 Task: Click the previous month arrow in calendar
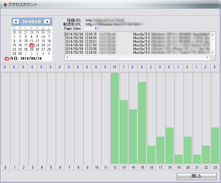(16, 22)
